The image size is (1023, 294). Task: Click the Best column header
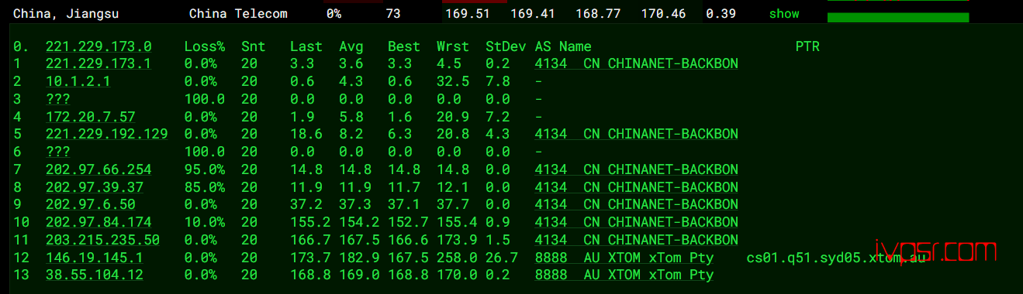click(x=404, y=46)
